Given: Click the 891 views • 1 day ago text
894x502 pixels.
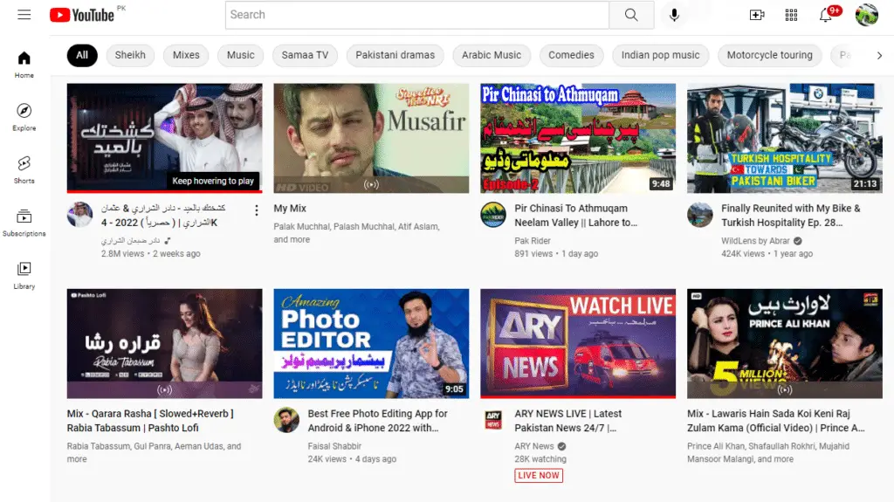Looking at the screenshot, I should [556, 254].
